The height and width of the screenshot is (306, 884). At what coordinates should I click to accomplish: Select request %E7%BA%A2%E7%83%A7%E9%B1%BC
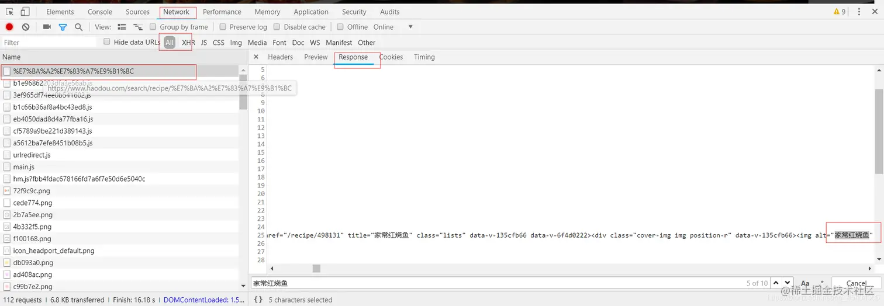pos(119,71)
